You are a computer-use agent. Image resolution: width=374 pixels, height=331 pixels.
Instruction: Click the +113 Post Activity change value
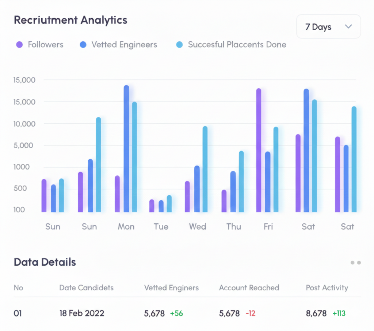[339, 313]
